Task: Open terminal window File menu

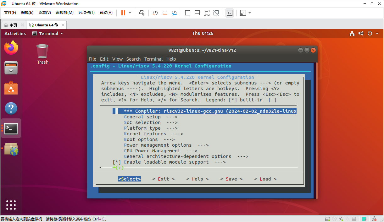Action: click(92, 59)
